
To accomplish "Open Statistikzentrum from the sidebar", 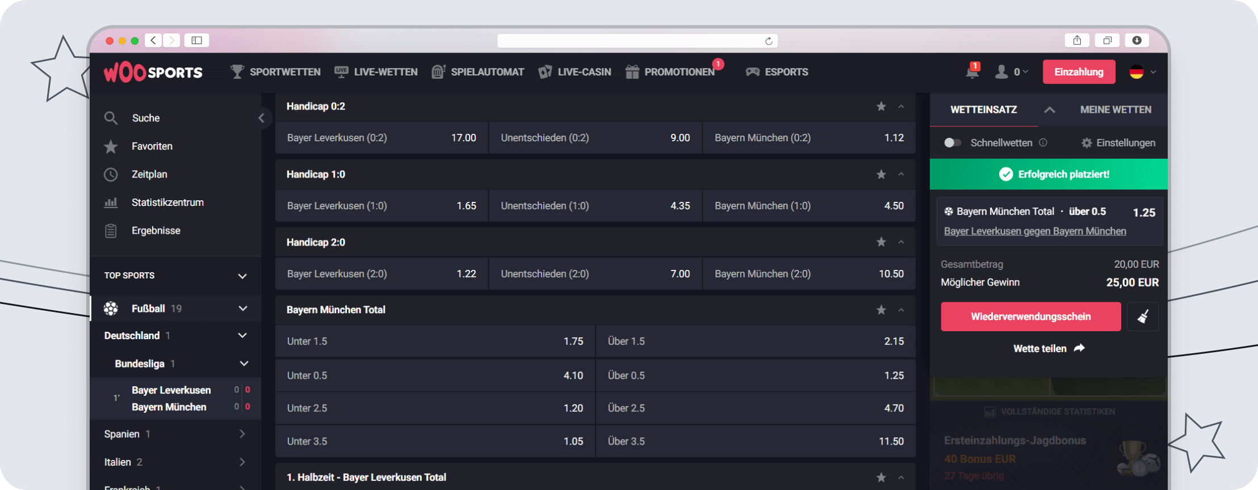I will click(167, 202).
